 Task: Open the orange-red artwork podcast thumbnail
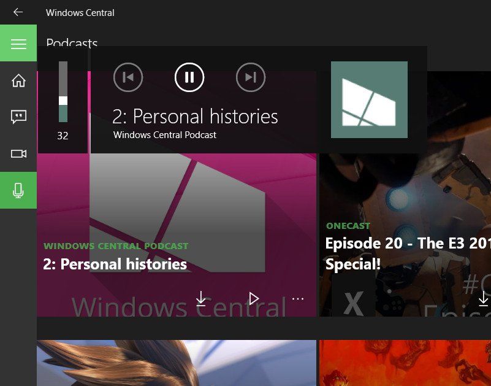405,363
